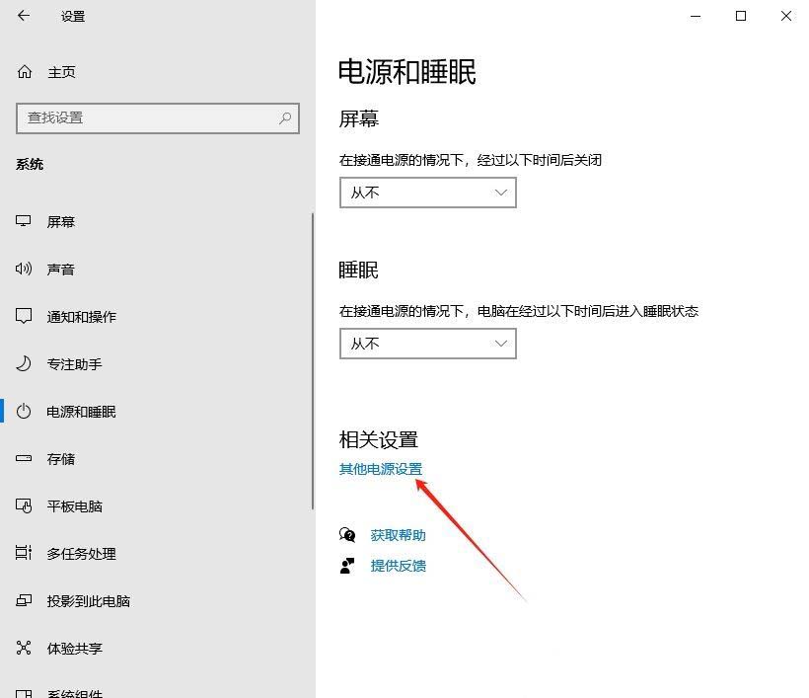Screen dimensions: 809x698
Task: Click the 获取帮助 help icon
Action: click(x=347, y=534)
